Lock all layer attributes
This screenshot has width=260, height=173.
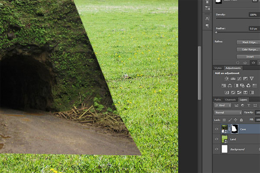241,120
